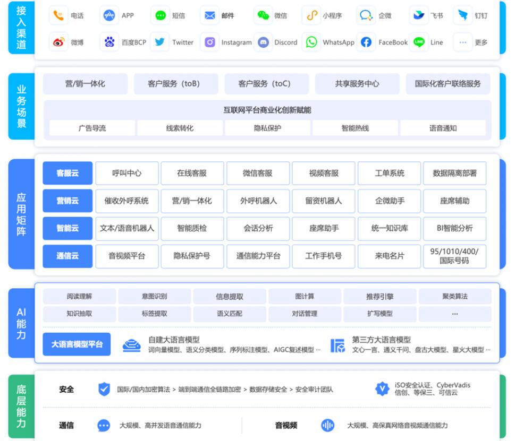Click the 阅读理解 AI capability

(80, 297)
